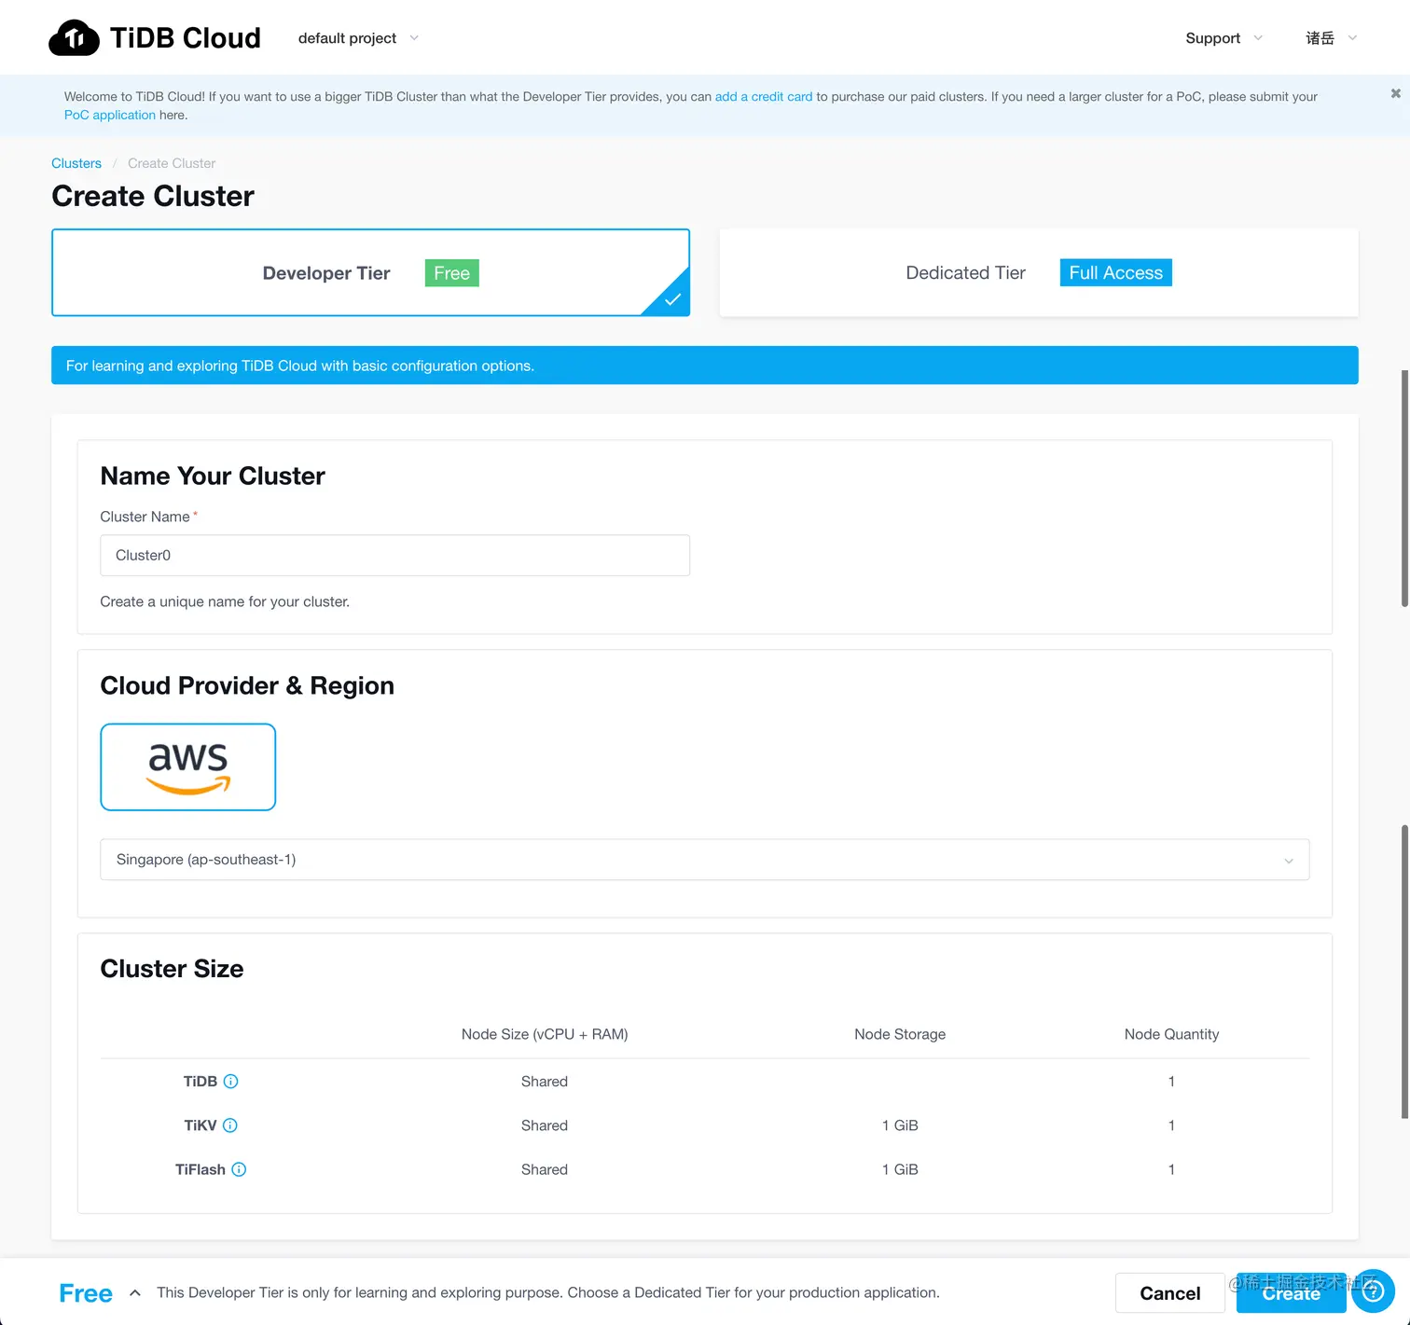Open the user account menu 诸岳
This screenshot has height=1325, width=1410.
click(1331, 38)
